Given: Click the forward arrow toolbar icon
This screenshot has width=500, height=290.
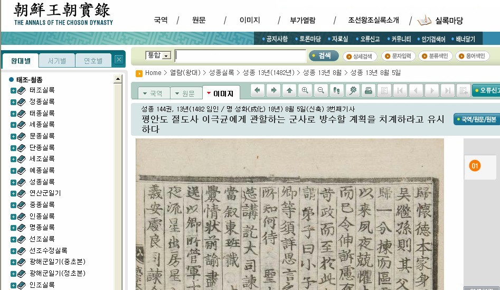Looking at the screenshot, I should pos(273,90).
